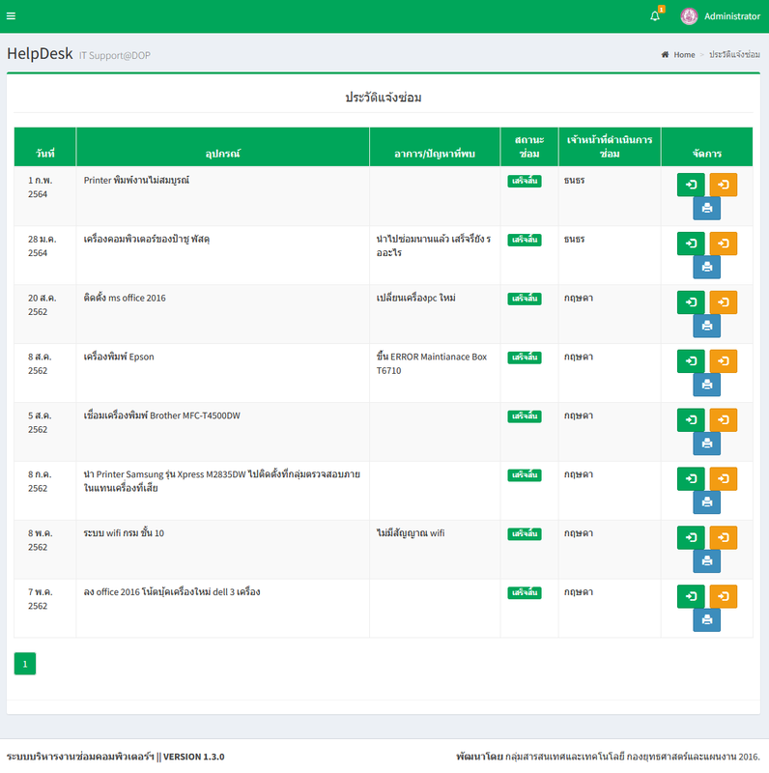Click เสร็จสิ้น status badge in first row
Image resolution: width=769 pixels, height=773 pixels.
(x=525, y=181)
